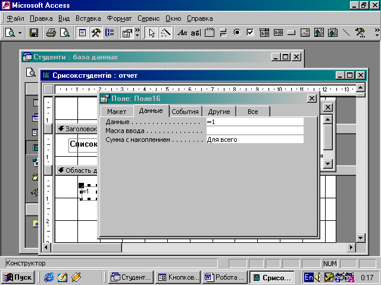Switch to Робота... Word taskbar button

pyautogui.click(x=225, y=277)
